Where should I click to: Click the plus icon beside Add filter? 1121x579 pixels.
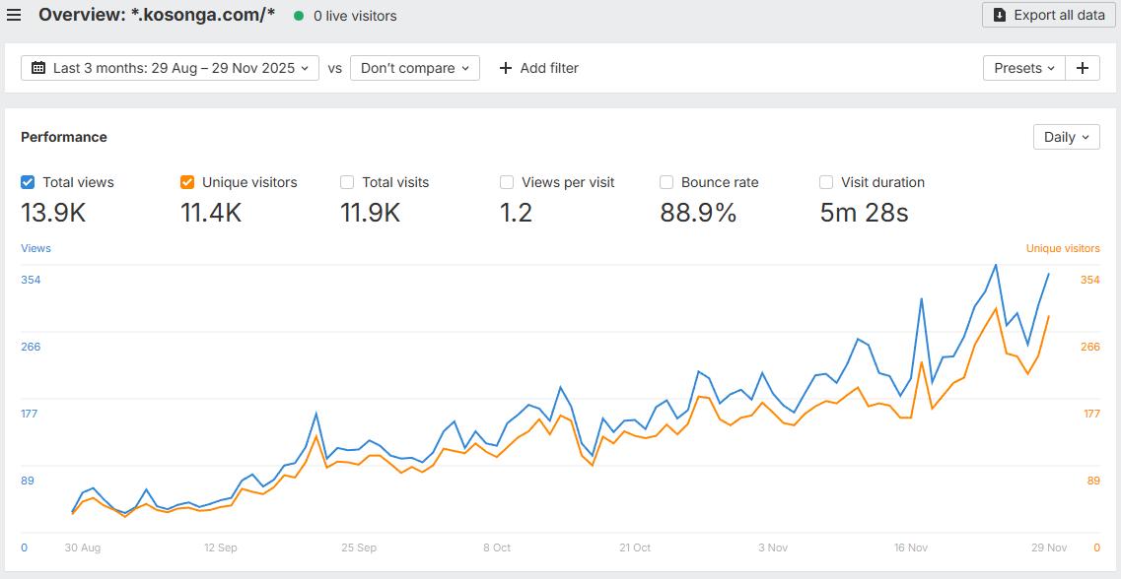(506, 69)
